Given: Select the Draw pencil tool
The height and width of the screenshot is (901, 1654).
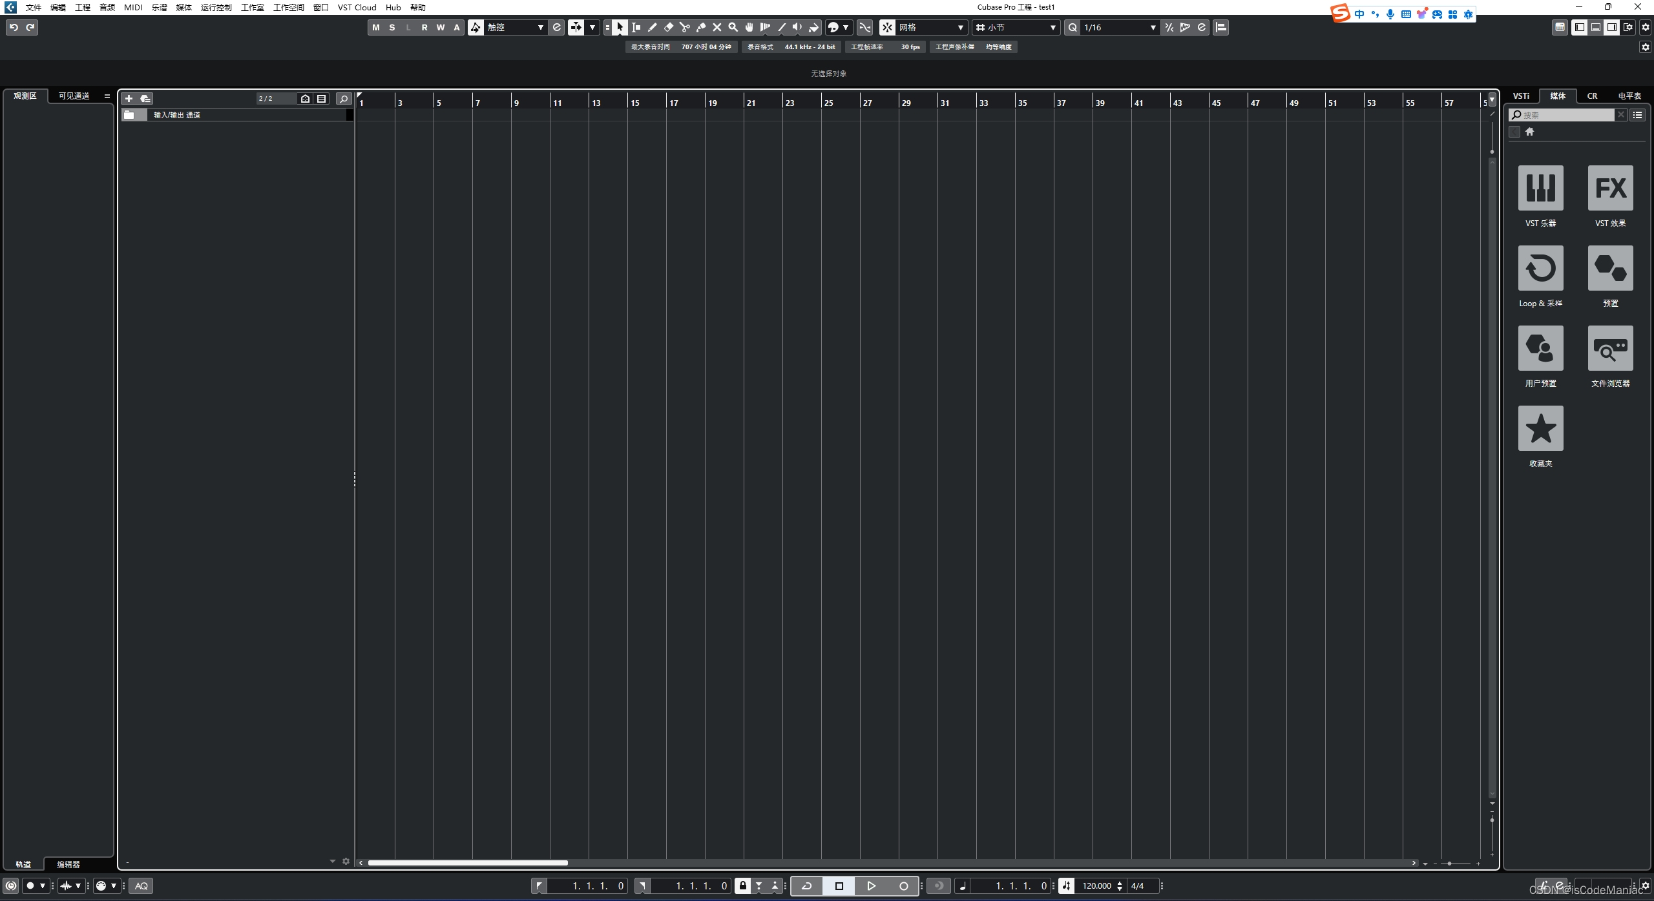Looking at the screenshot, I should 653,27.
